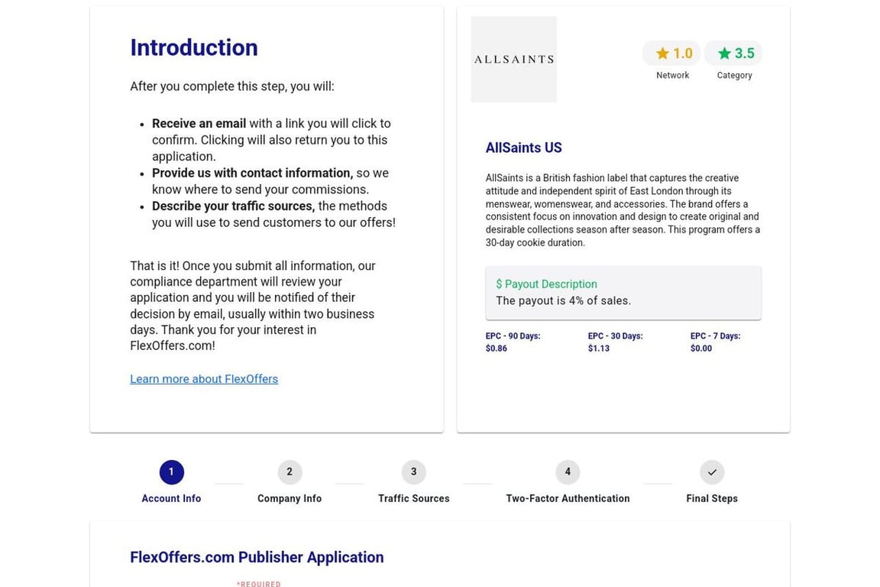
Task: Go to step 3 Traffic Sources
Action: coord(413,472)
